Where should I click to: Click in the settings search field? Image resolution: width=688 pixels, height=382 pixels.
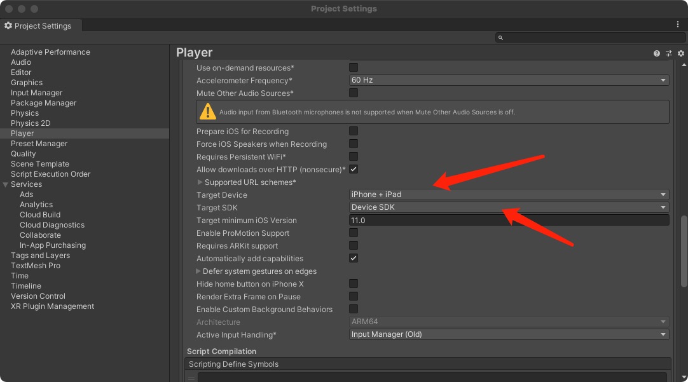[x=591, y=38]
